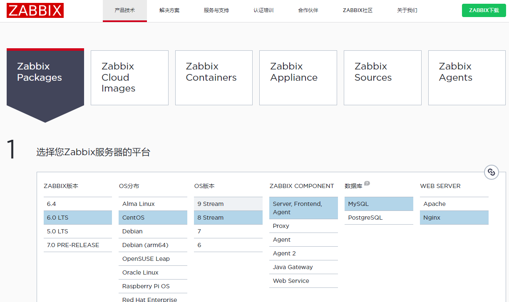Select Web Service component

click(304, 281)
